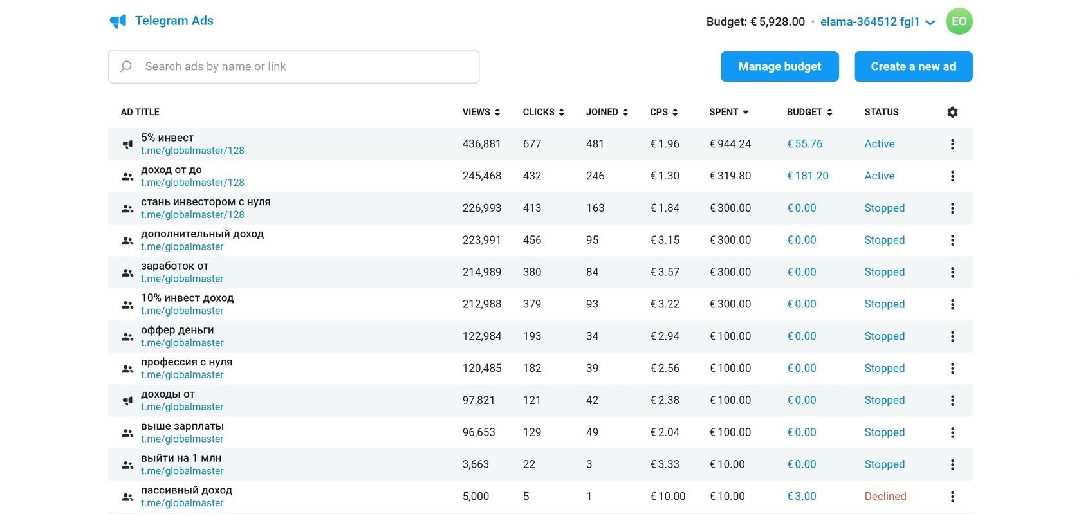Sort the table by CPS column
This screenshot has width=1081, height=514.
(663, 112)
